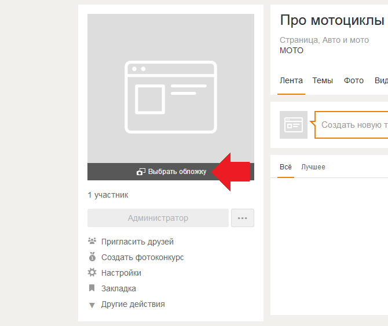Open the 1 участник members link
This screenshot has width=388, height=326.
click(x=108, y=195)
